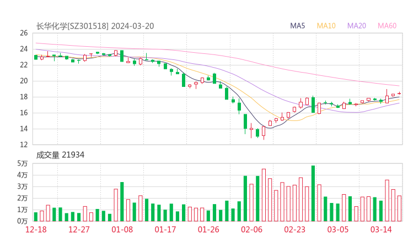
Task: Click the 成交量 21934 volume label
Action: (x=60, y=155)
